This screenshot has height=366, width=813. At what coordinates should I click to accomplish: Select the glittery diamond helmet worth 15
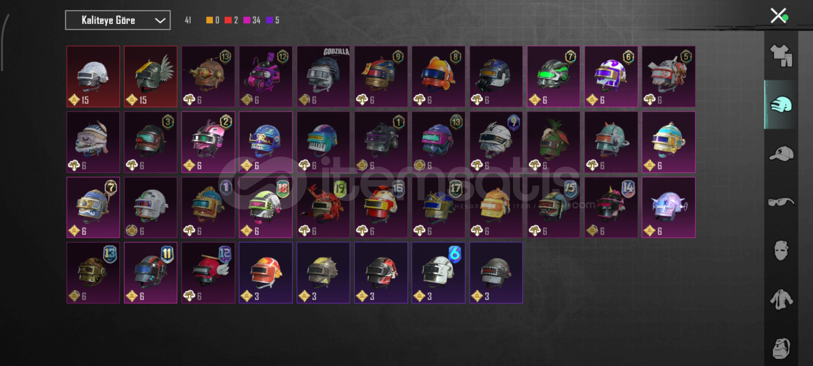tap(93, 77)
